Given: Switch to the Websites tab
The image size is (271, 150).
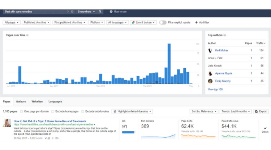Looking at the screenshot, I should coord(37,102).
